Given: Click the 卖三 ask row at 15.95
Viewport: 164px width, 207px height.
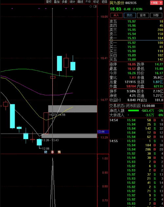Looking at the screenshot, I should pyautogui.click(x=136, y=30).
